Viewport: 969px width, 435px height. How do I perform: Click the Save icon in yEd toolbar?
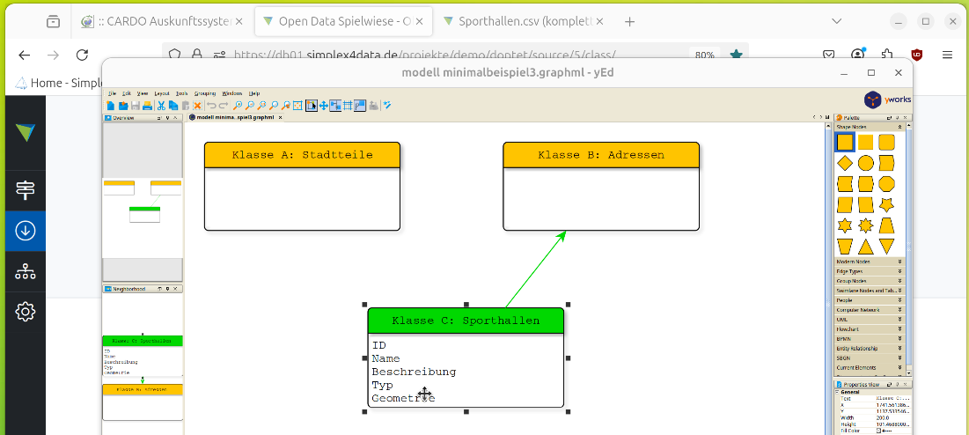coord(136,106)
